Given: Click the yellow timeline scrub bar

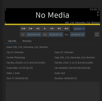Looking at the screenshot, I should pos(52,24).
